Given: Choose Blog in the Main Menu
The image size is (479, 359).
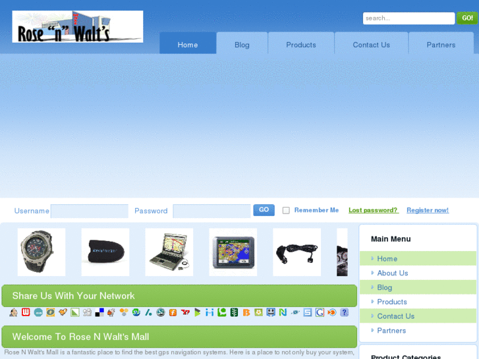Looking at the screenshot, I should tap(418, 287).
